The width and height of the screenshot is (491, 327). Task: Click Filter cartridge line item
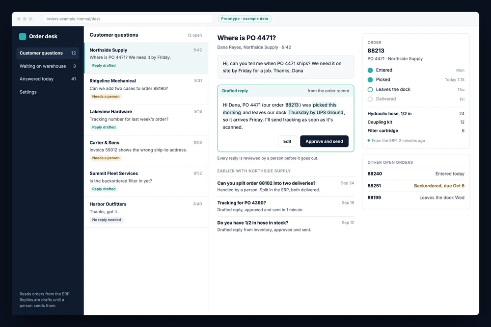point(416,131)
